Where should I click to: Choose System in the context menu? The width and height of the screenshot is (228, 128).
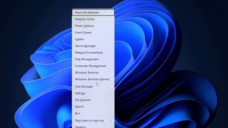click(93, 39)
